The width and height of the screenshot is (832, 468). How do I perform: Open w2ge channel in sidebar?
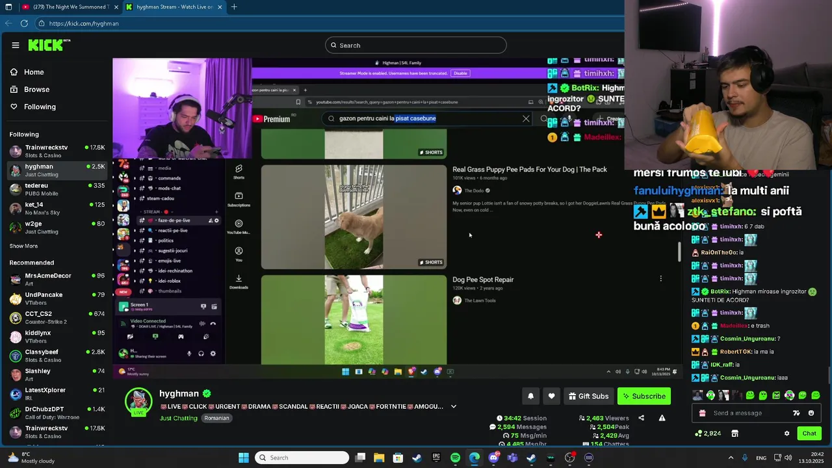[57, 227]
